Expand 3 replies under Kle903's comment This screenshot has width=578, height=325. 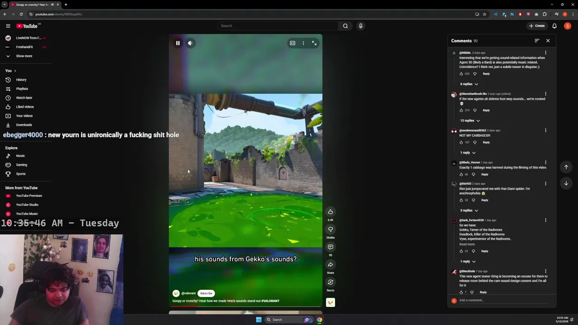(469, 210)
